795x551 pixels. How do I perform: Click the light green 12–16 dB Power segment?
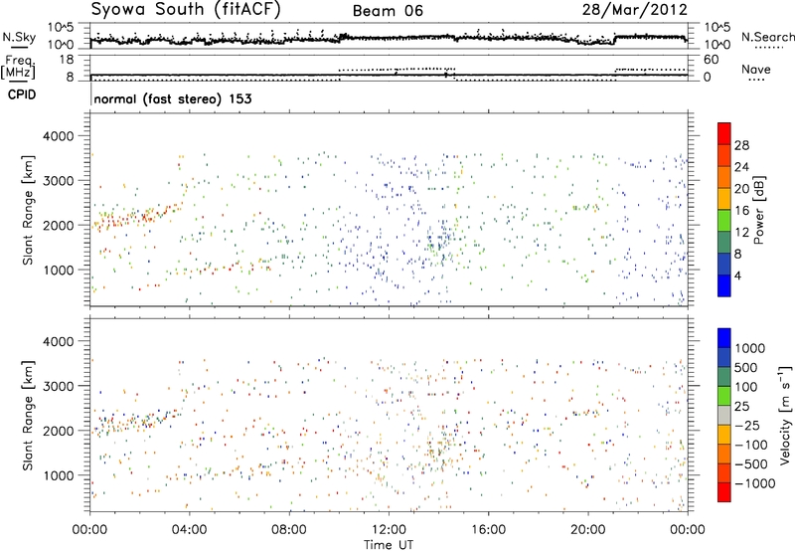(x=724, y=221)
